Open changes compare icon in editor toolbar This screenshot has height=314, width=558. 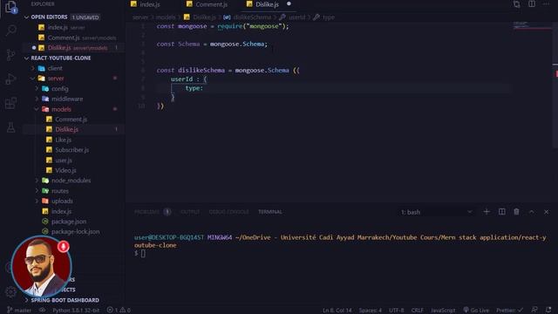[x=517, y=4]
